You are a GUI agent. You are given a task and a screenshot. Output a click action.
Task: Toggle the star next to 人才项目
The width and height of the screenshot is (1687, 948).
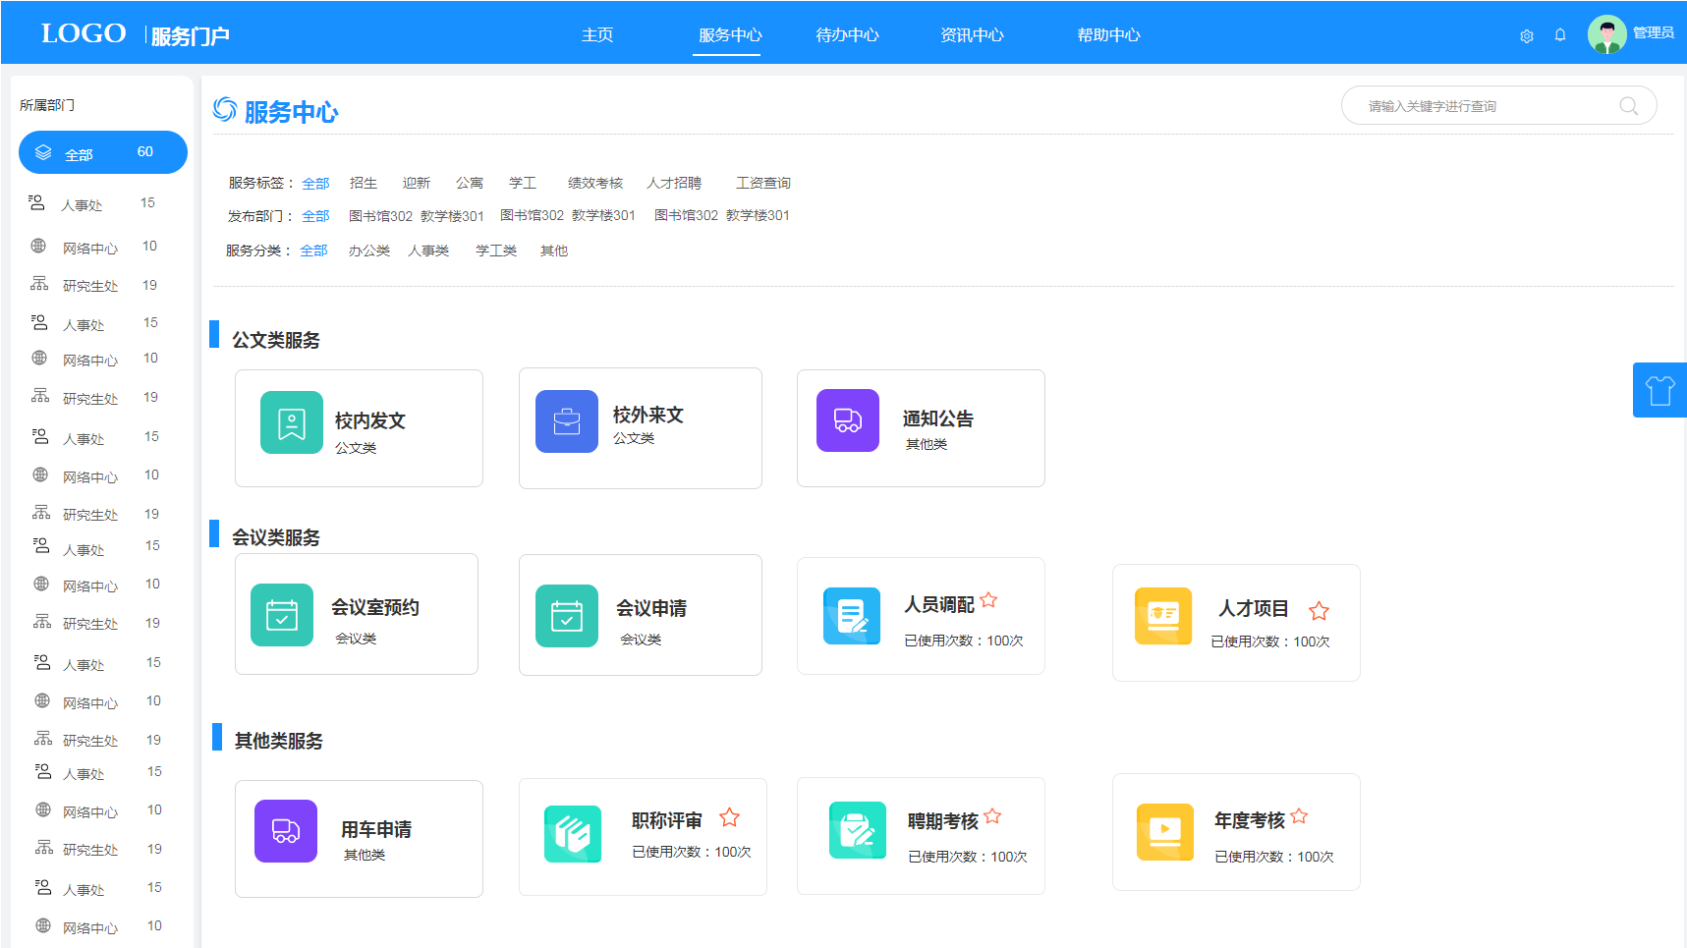click(x=1319, y=611)
